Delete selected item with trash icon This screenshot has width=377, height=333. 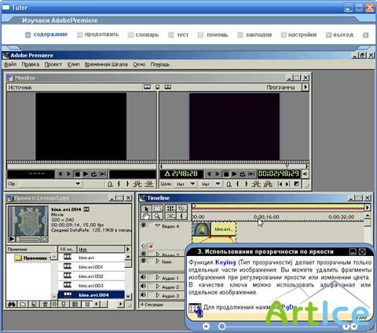45,304
